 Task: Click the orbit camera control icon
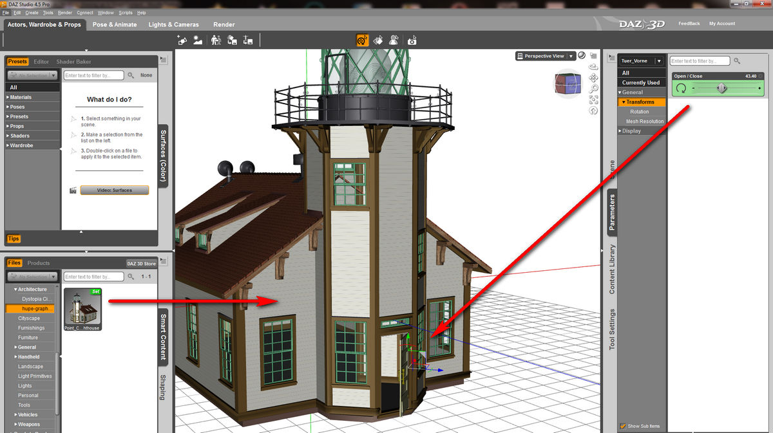click(593, 68)
